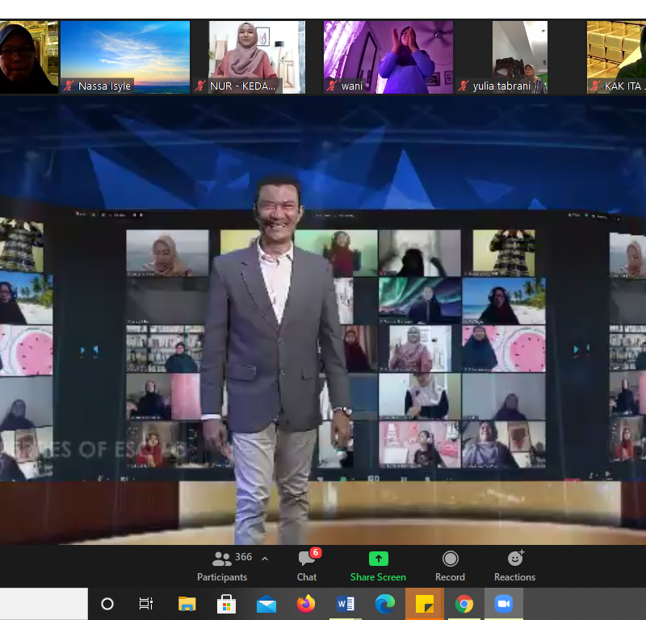Open Microsoft Store from the taskbar

point(227,604)
